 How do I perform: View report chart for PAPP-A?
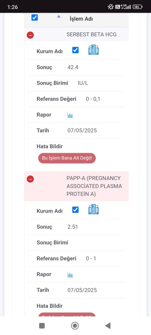pyautogui.click(x=70, y=275)
